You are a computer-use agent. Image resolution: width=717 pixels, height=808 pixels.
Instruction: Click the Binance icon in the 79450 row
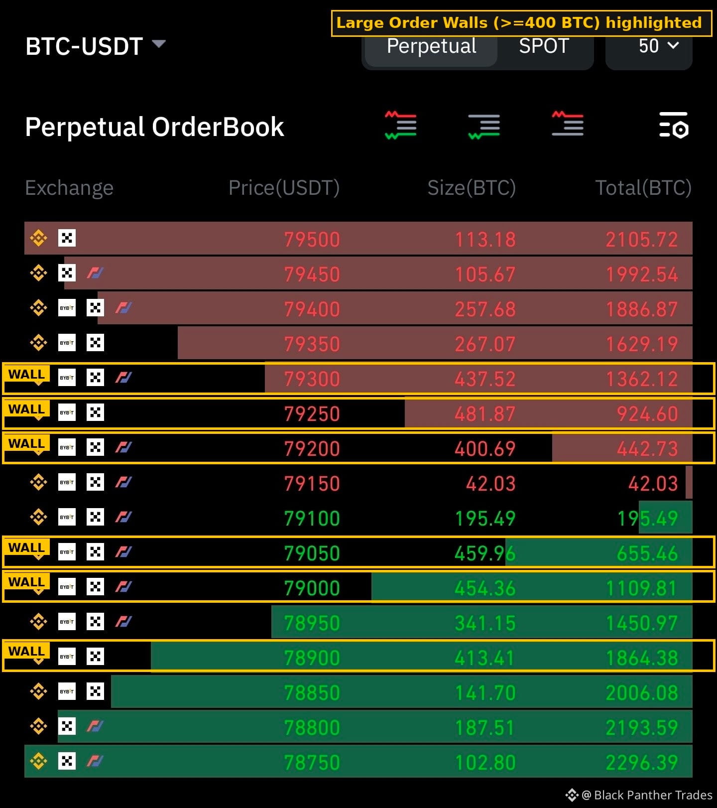click(x=38, y=273)
